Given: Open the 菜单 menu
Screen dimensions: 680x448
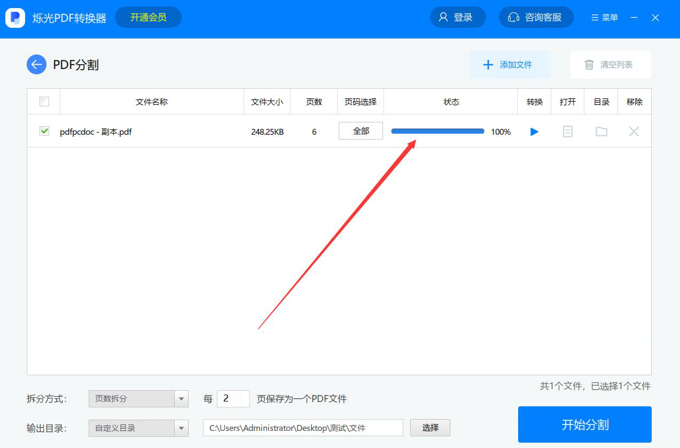Looking at the screenshot, I should [x=605, y=18].
